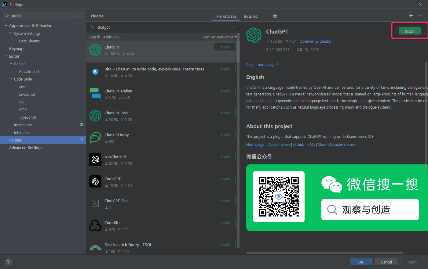
Task: Click the CodeGPT plugin icon
Action: tap(95, 181)
